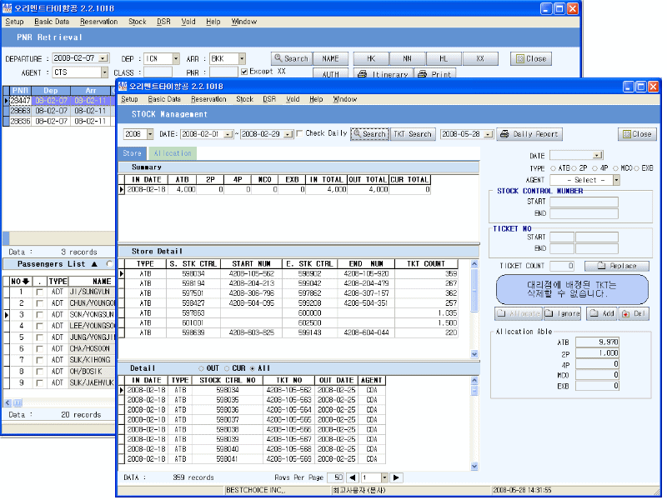Select the 2P type radio button
This screenshot has width=667, height=500.
tap(574, 168)
